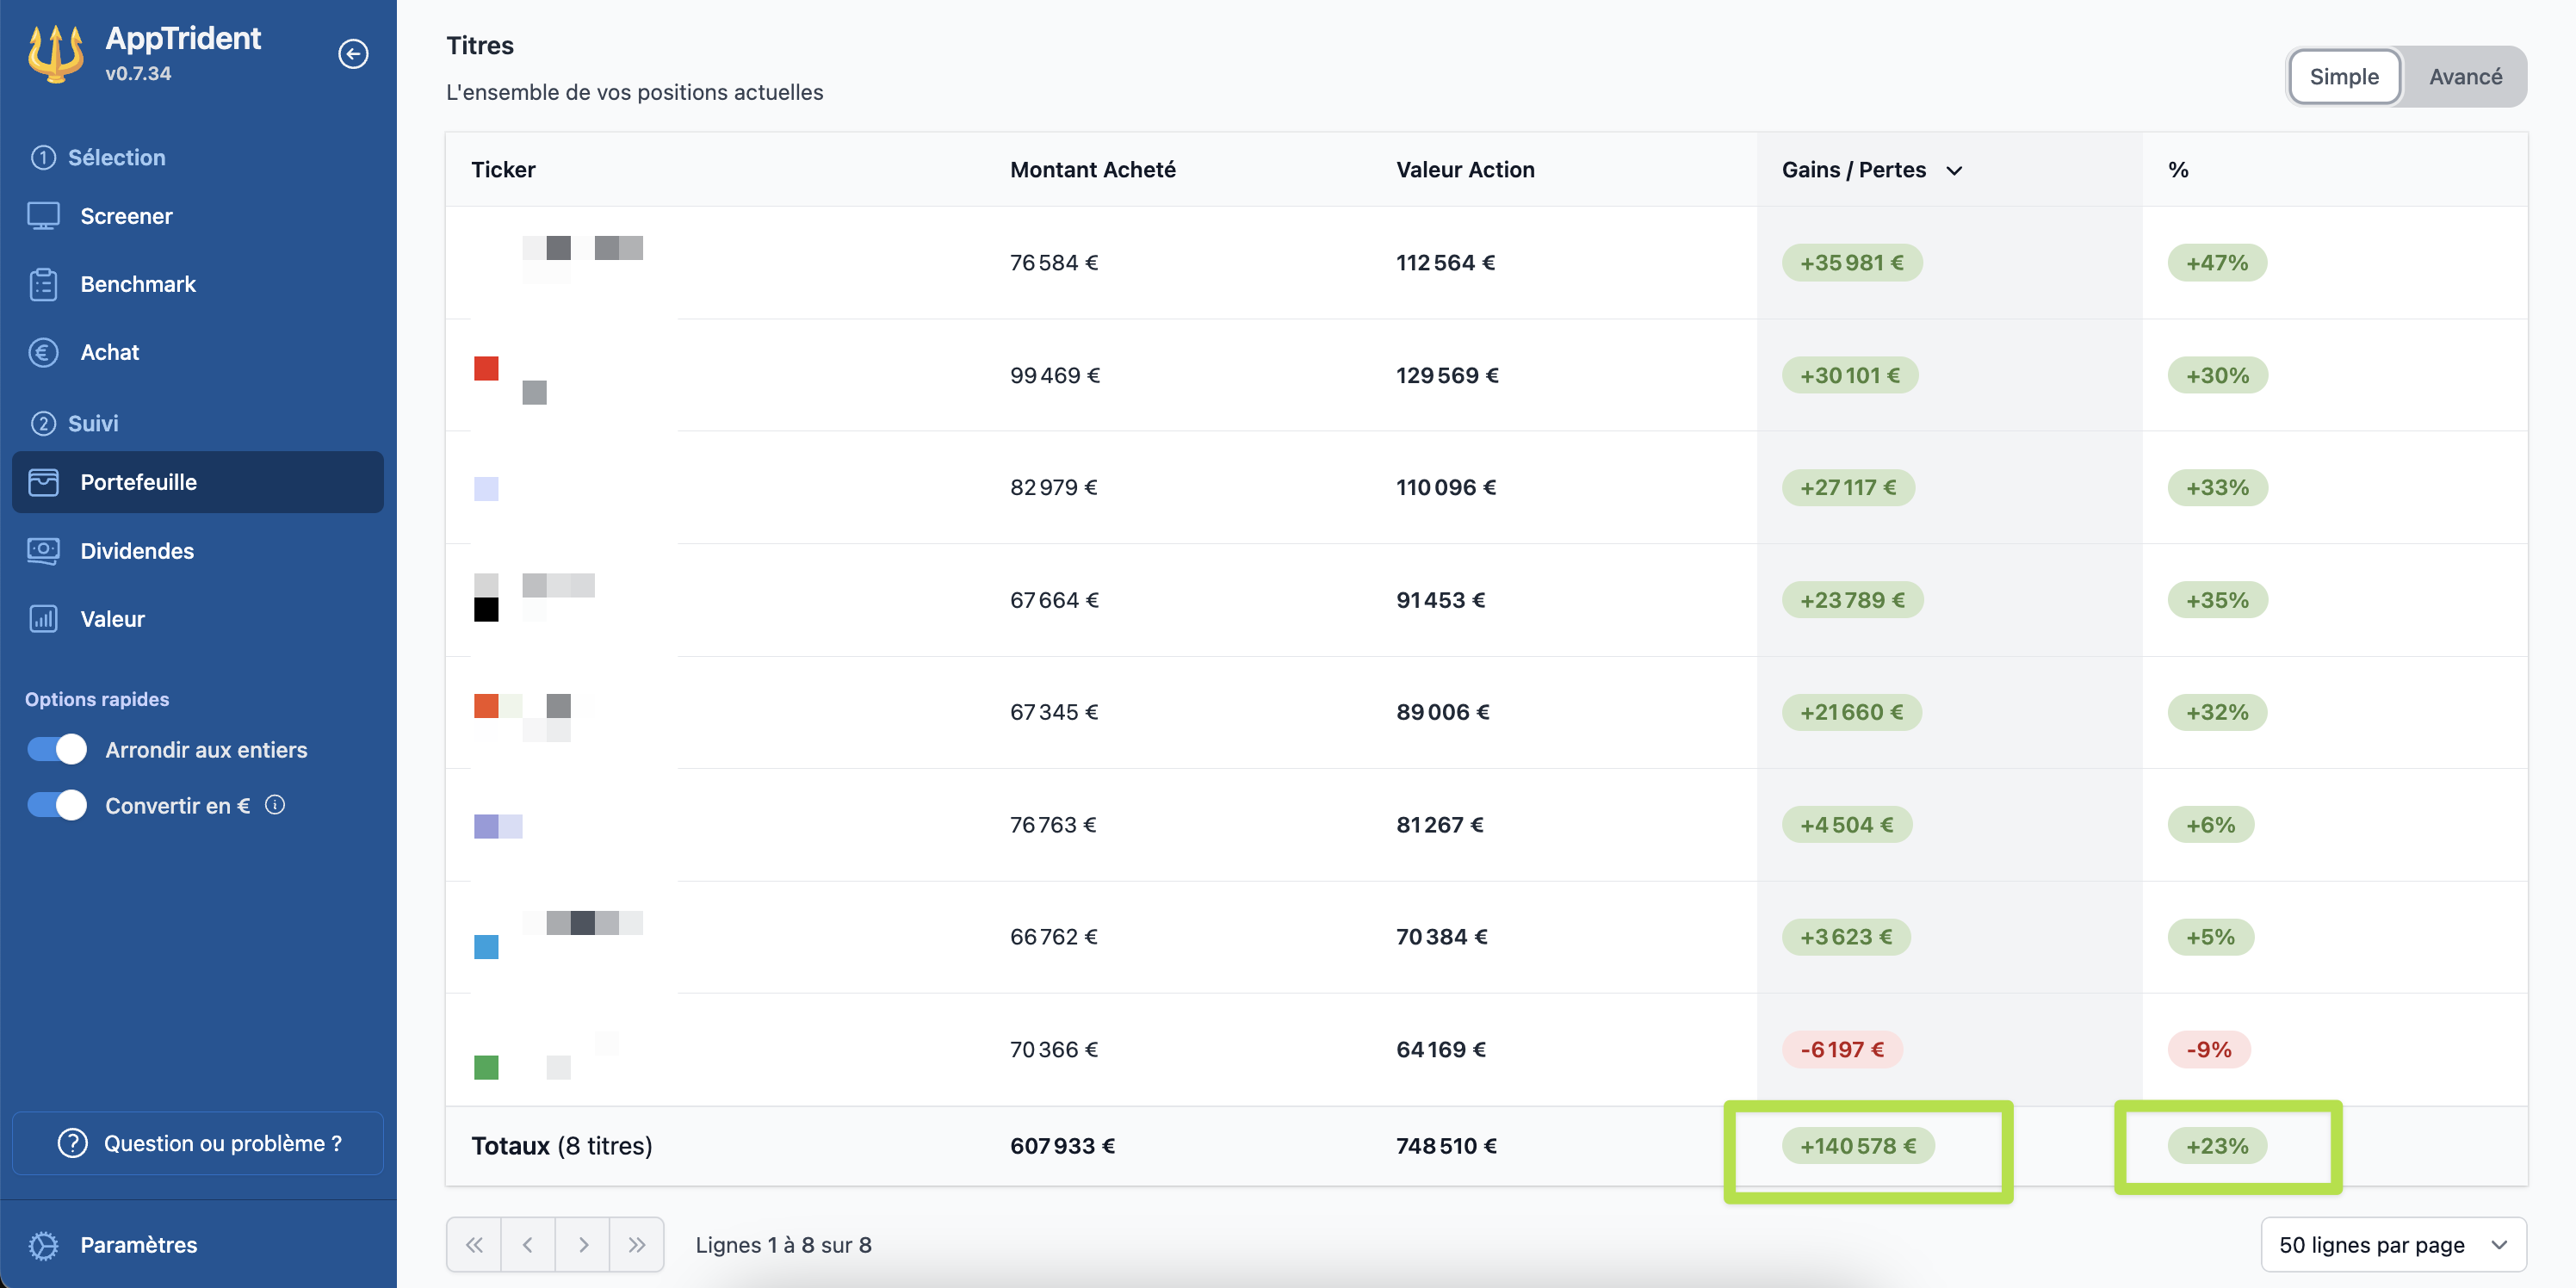
Task: Open Achat in sidebar
Action: pyautogui.click(x=198, y=352)
